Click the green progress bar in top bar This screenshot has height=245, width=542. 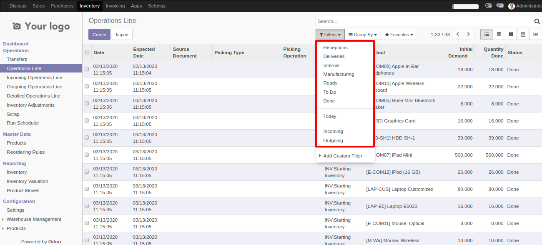click(465, 6)
